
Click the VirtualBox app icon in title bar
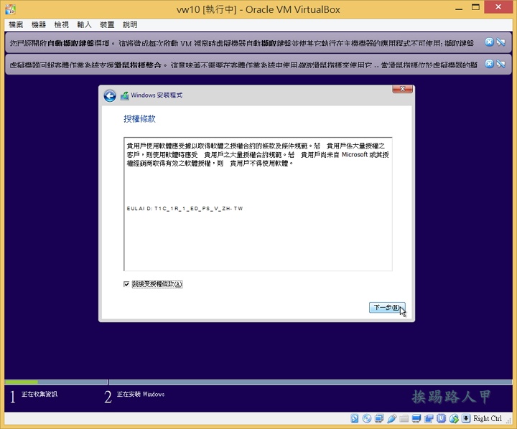coord(10,9)
